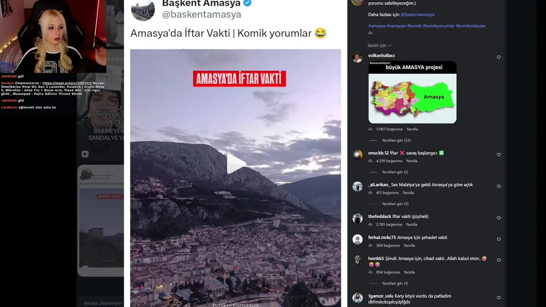Open the 'Senin için' sort dropdown
546x307 pixels.
[379, 45]
